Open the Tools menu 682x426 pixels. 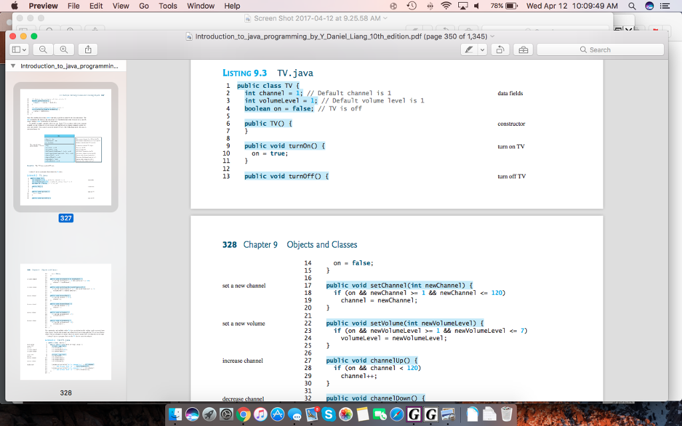click(x=167, y=5)
